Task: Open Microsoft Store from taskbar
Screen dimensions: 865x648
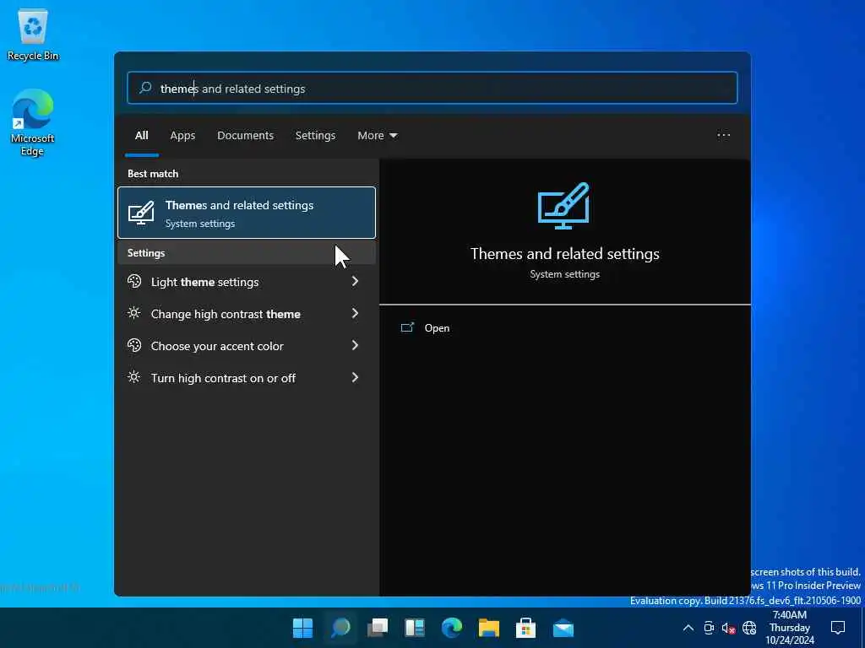Action: coord(525,628)
